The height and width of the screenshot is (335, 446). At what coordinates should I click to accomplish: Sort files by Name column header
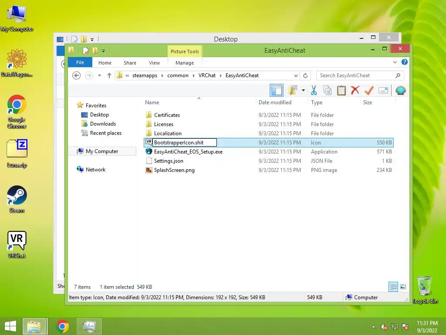(152, 103)
